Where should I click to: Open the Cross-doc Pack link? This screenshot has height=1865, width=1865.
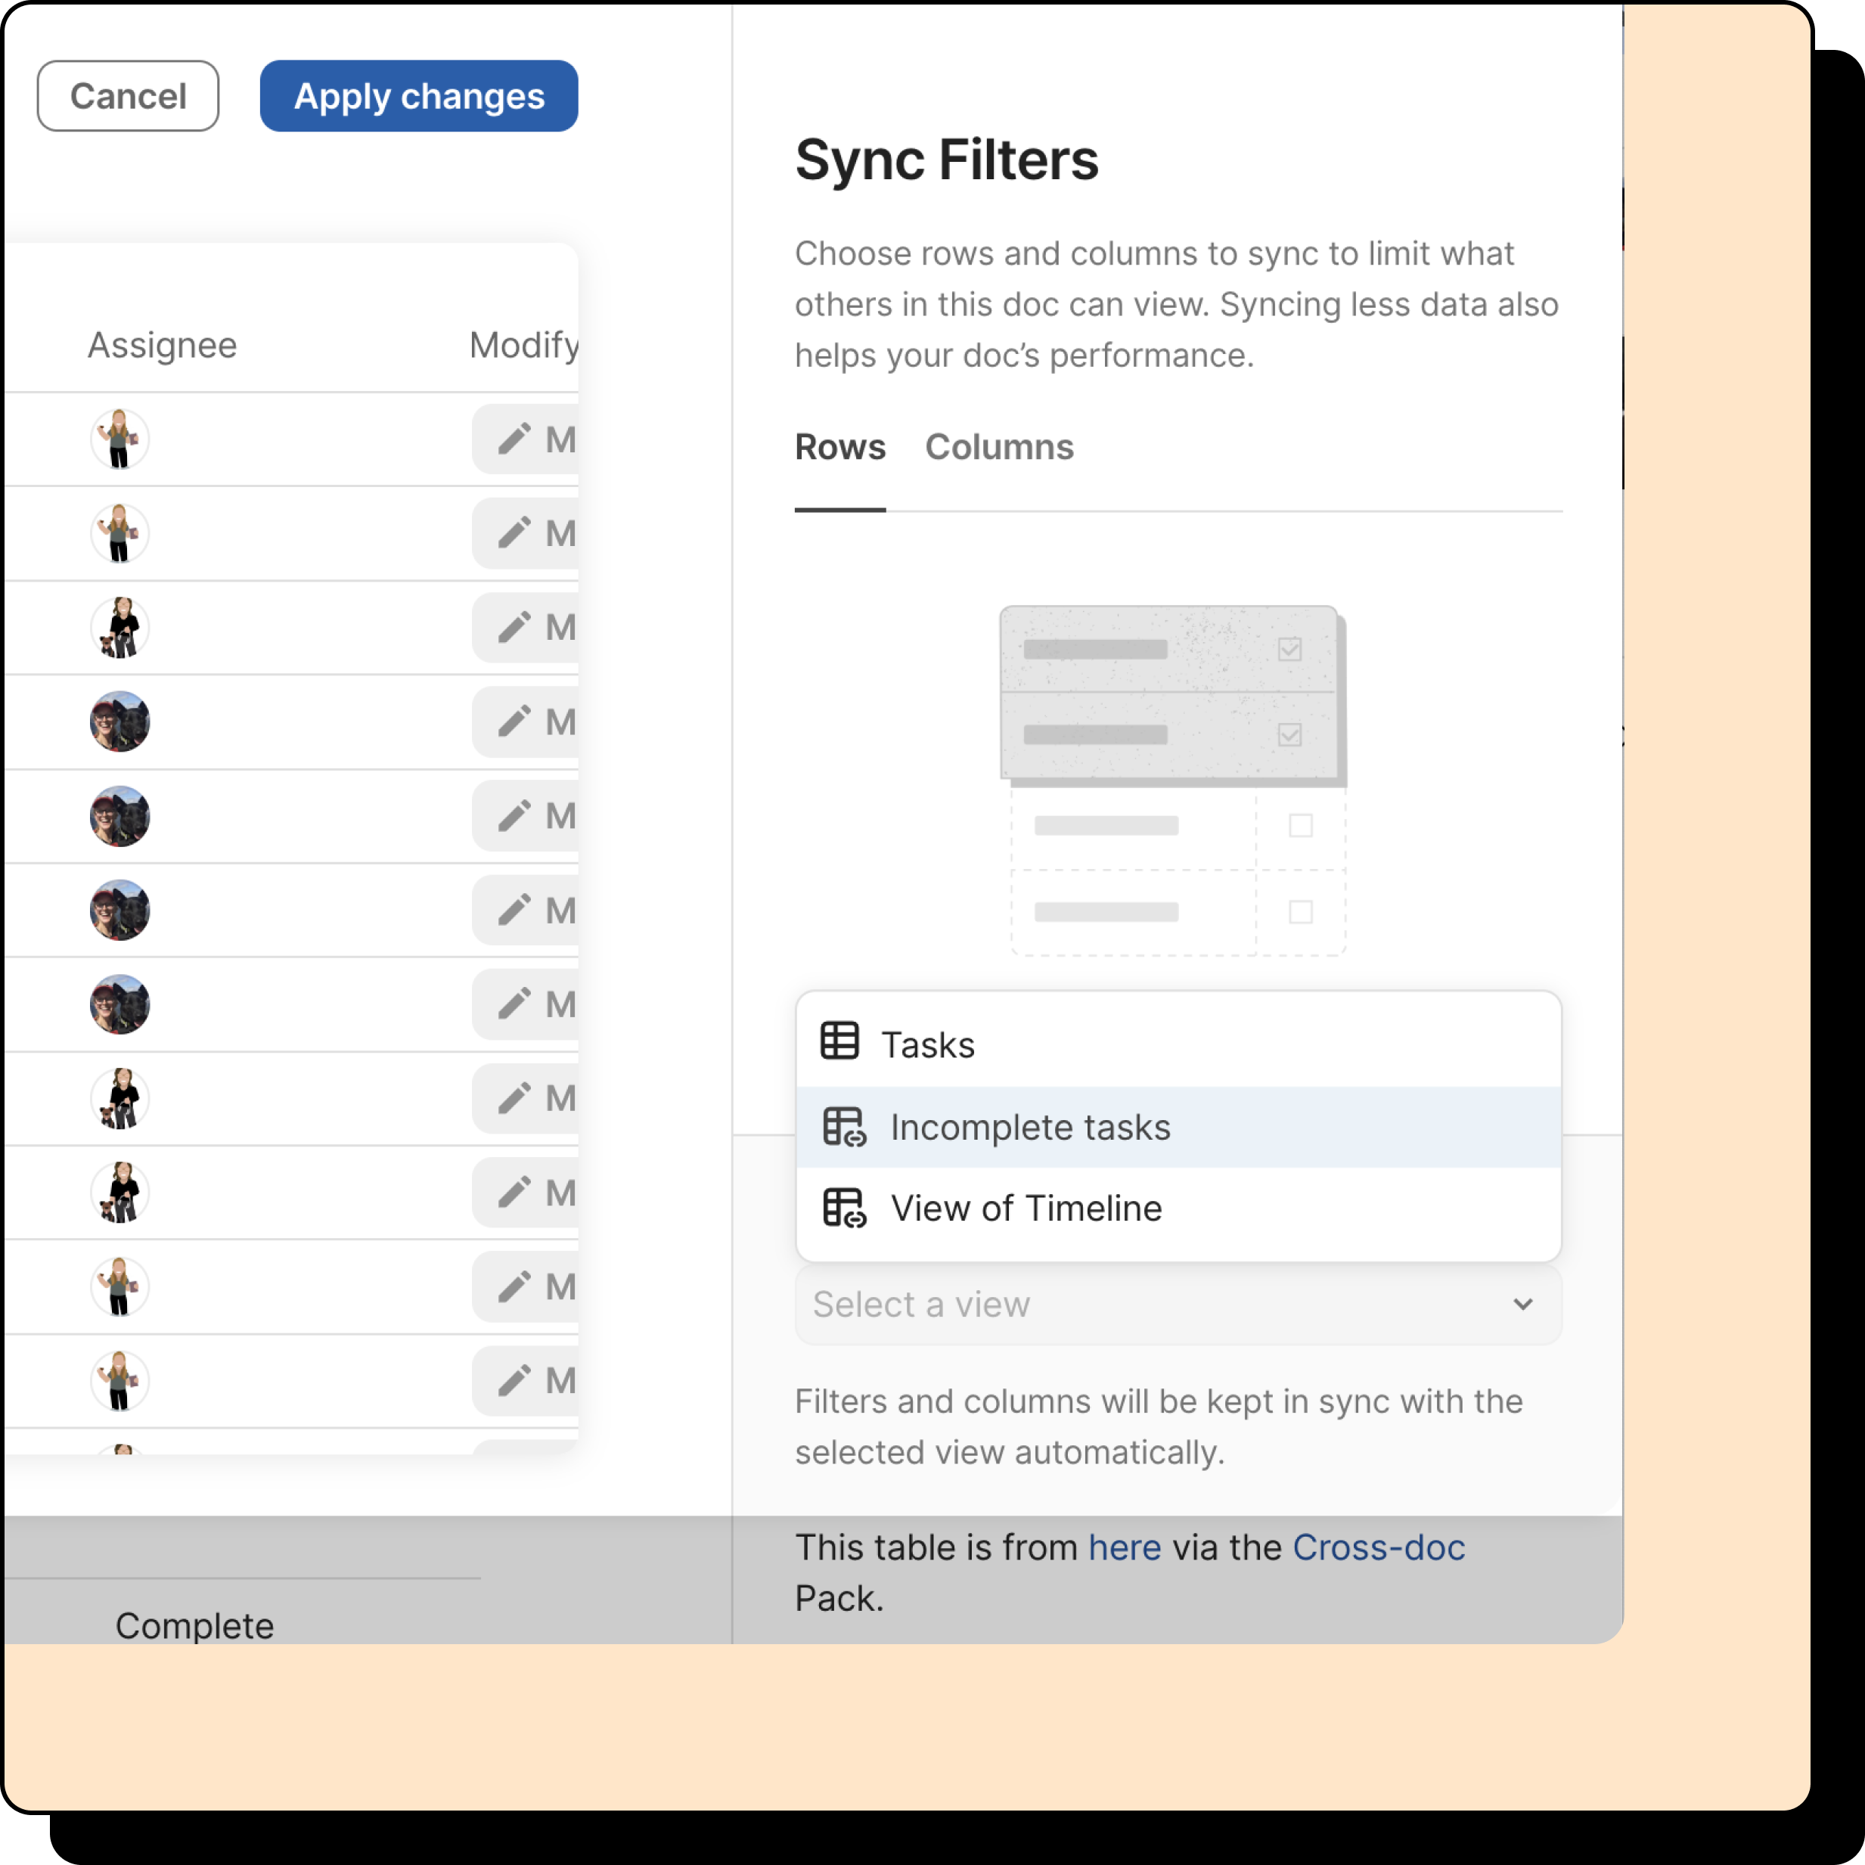[1379, 1547]
